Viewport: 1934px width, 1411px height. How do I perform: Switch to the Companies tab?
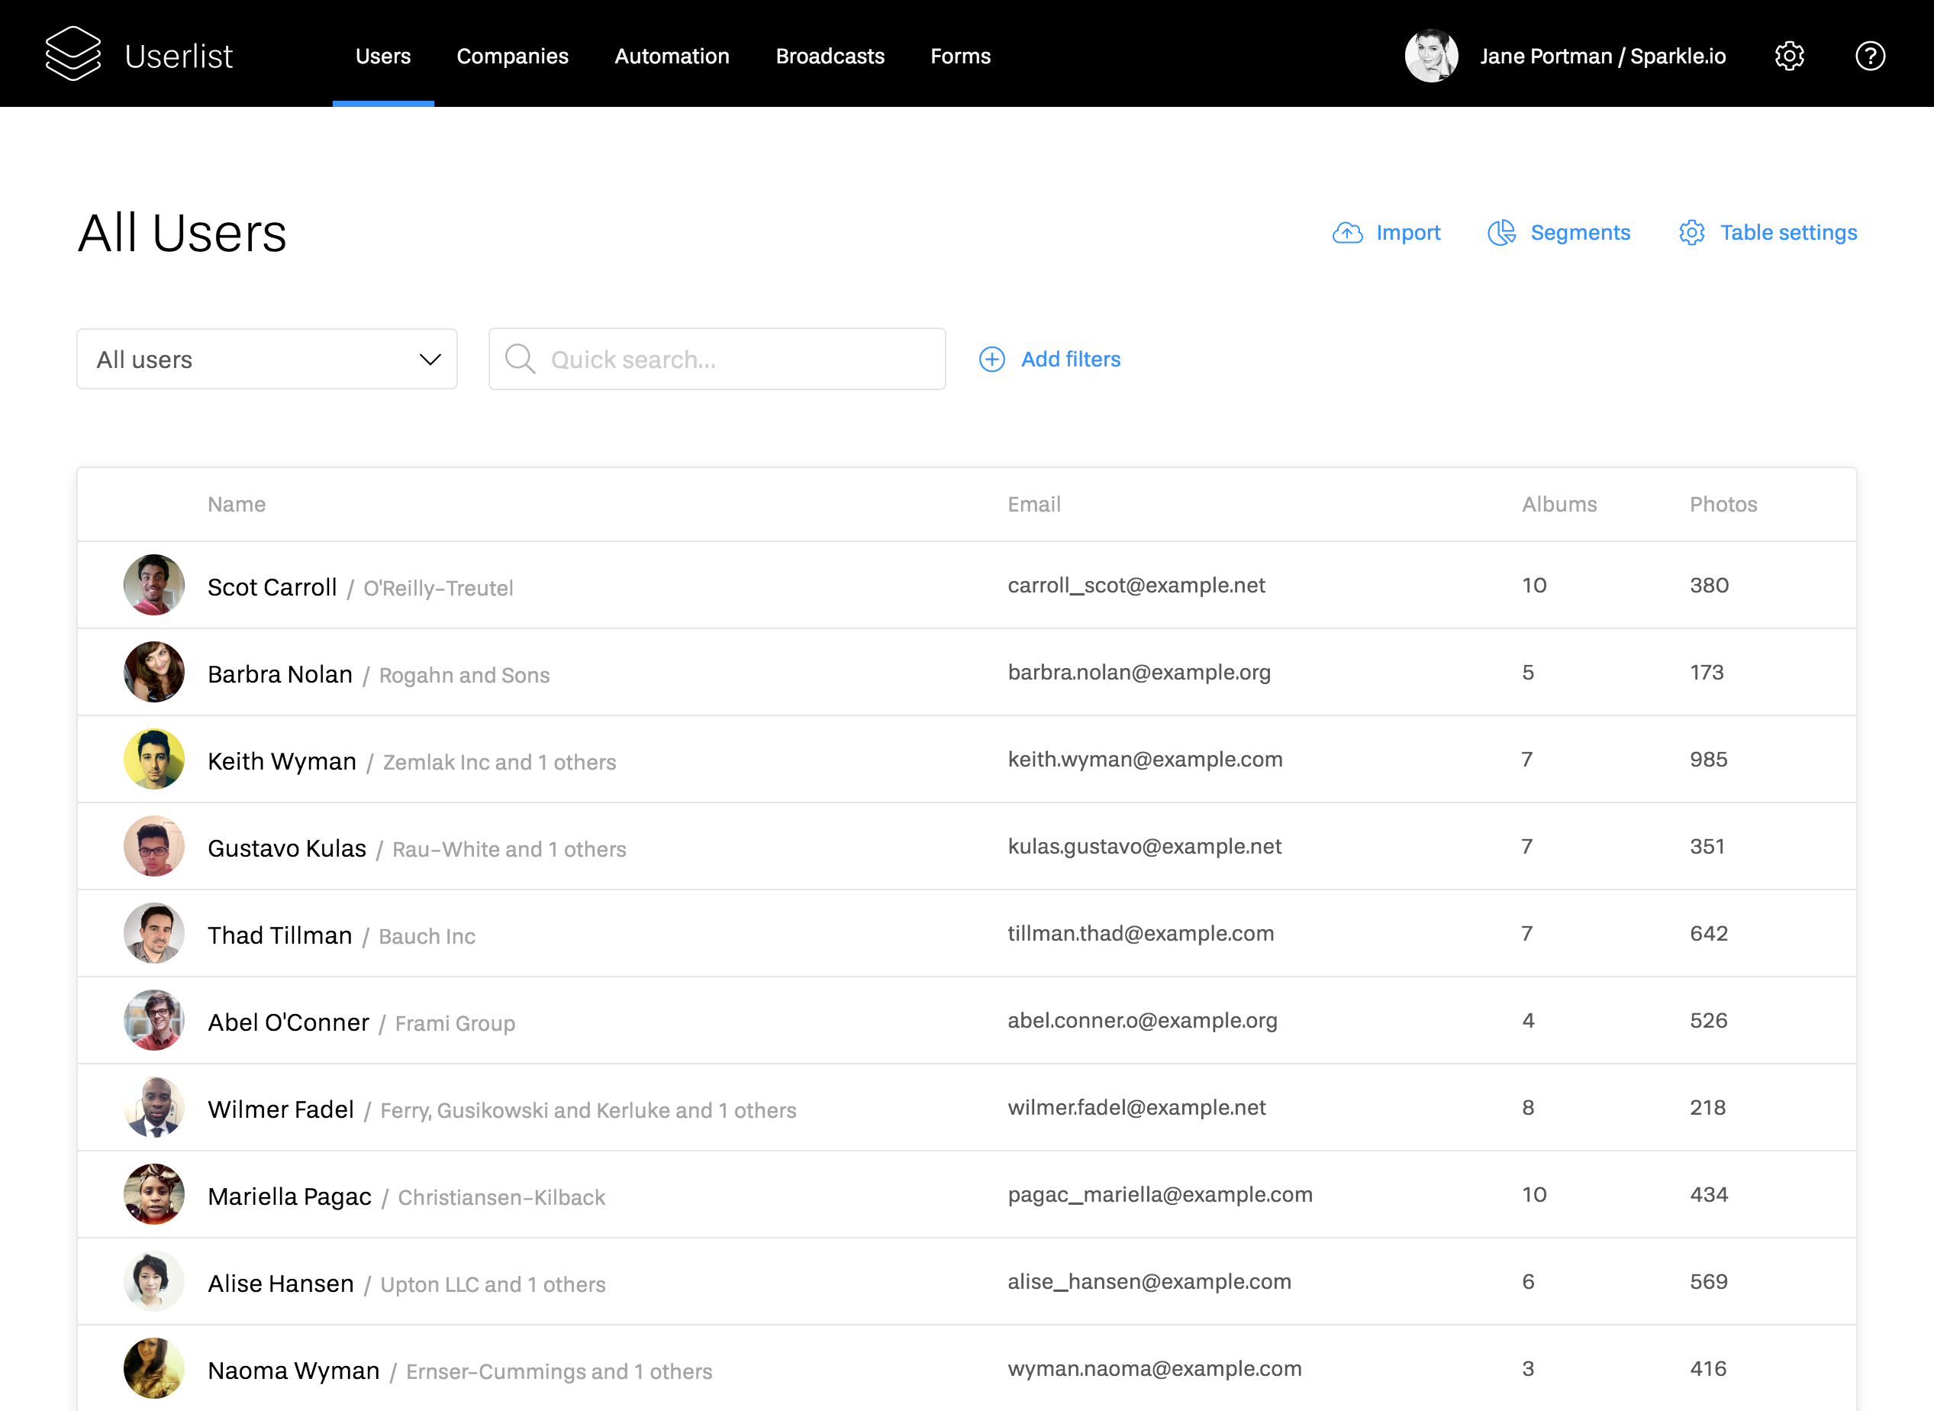512,57
